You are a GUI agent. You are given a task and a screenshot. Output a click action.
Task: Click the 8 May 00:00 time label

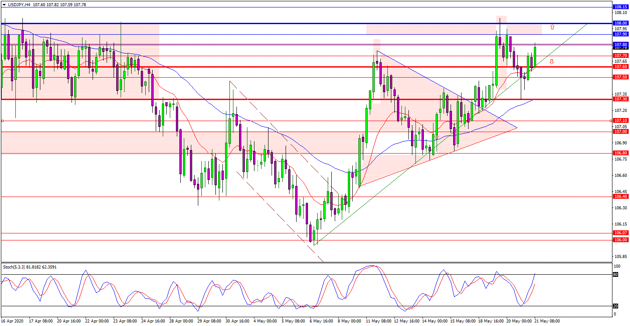point(349,321)
